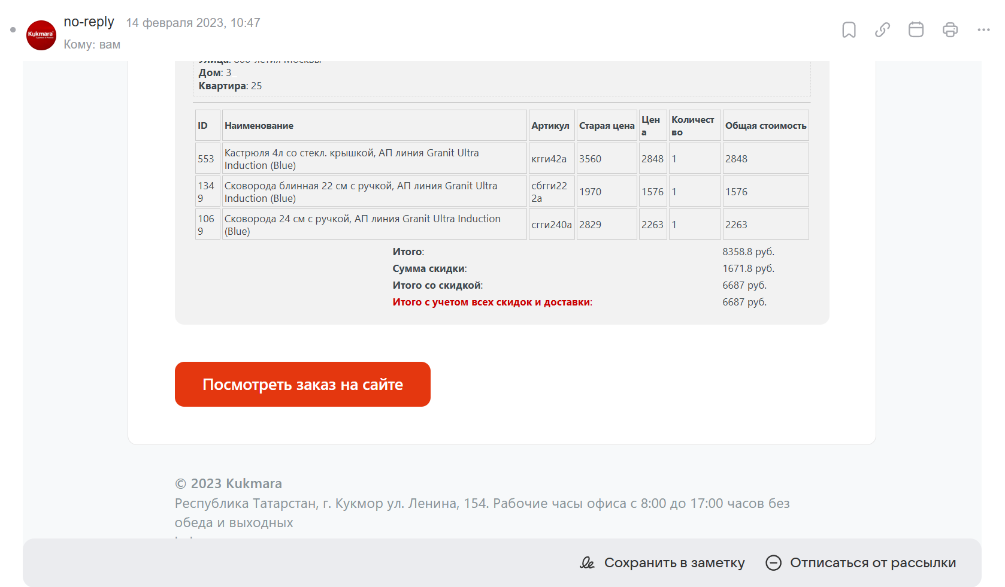Expand the 'Кому: вам' recipient details

pyautogui.click(x=92, y=44)
